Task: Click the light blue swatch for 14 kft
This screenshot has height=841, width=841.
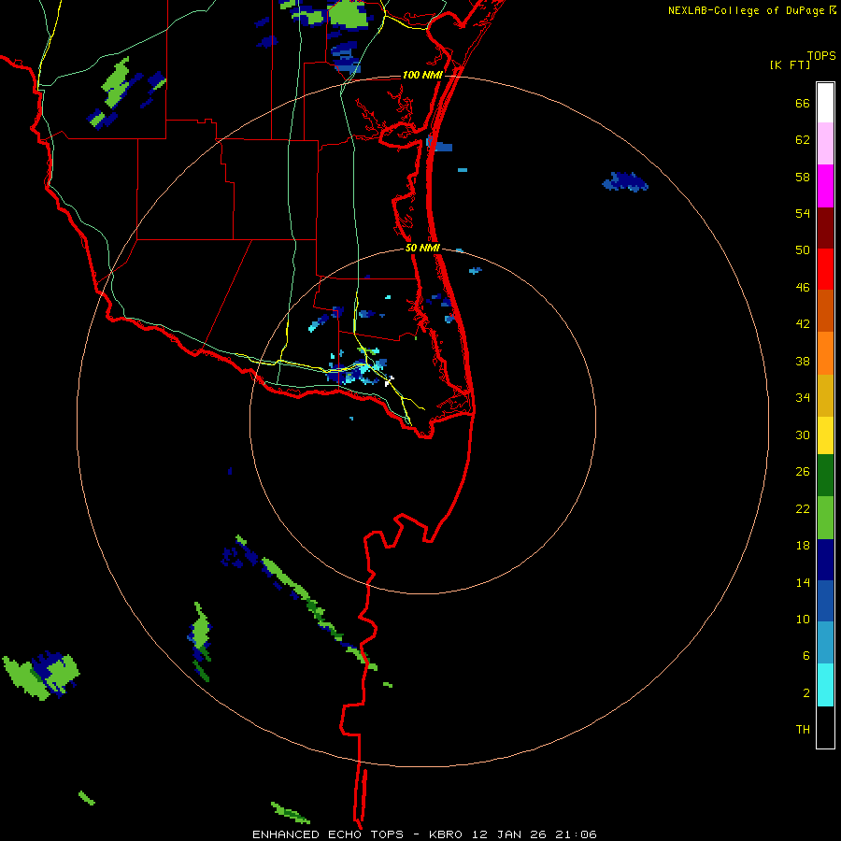Action: 825,642
